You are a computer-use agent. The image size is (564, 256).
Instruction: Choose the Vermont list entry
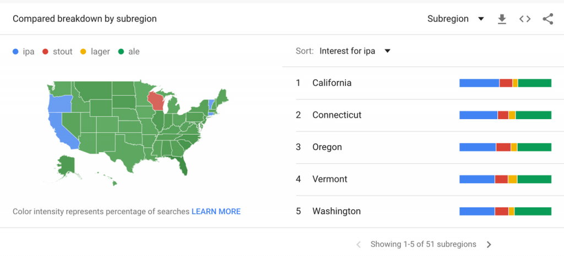tap(424, 179)
